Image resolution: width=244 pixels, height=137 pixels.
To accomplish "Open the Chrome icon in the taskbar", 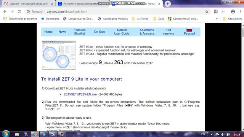I will (x=35, y=134).
